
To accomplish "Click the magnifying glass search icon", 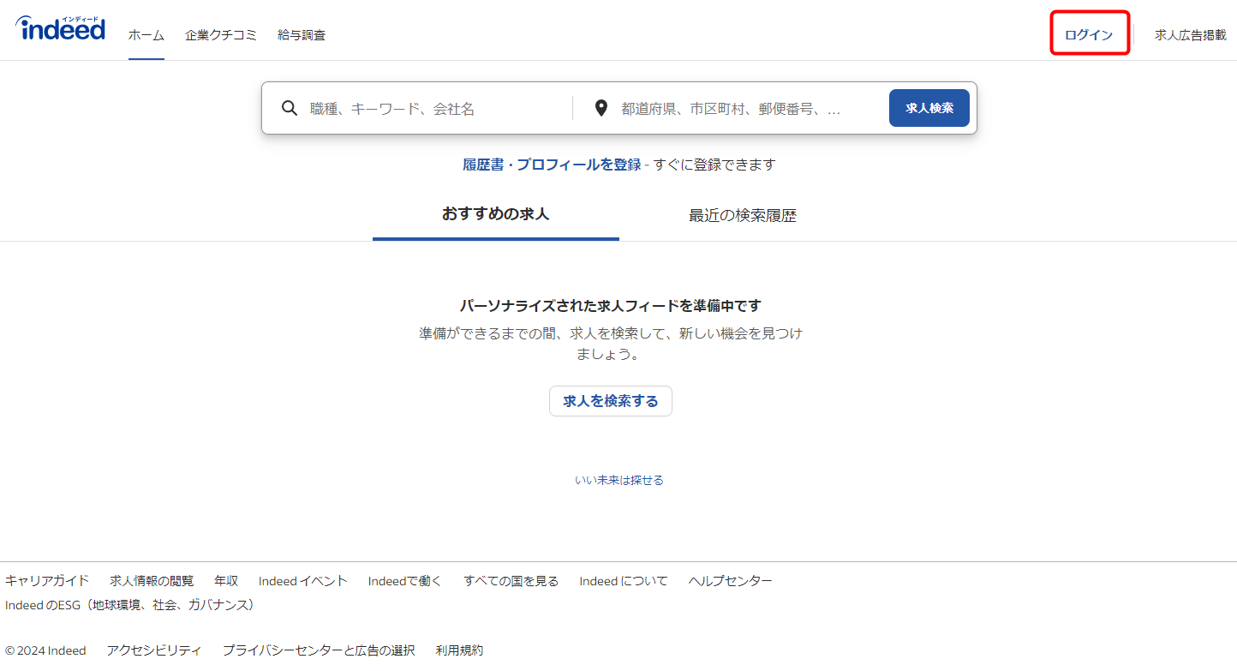I will click(x=289, y=107).
